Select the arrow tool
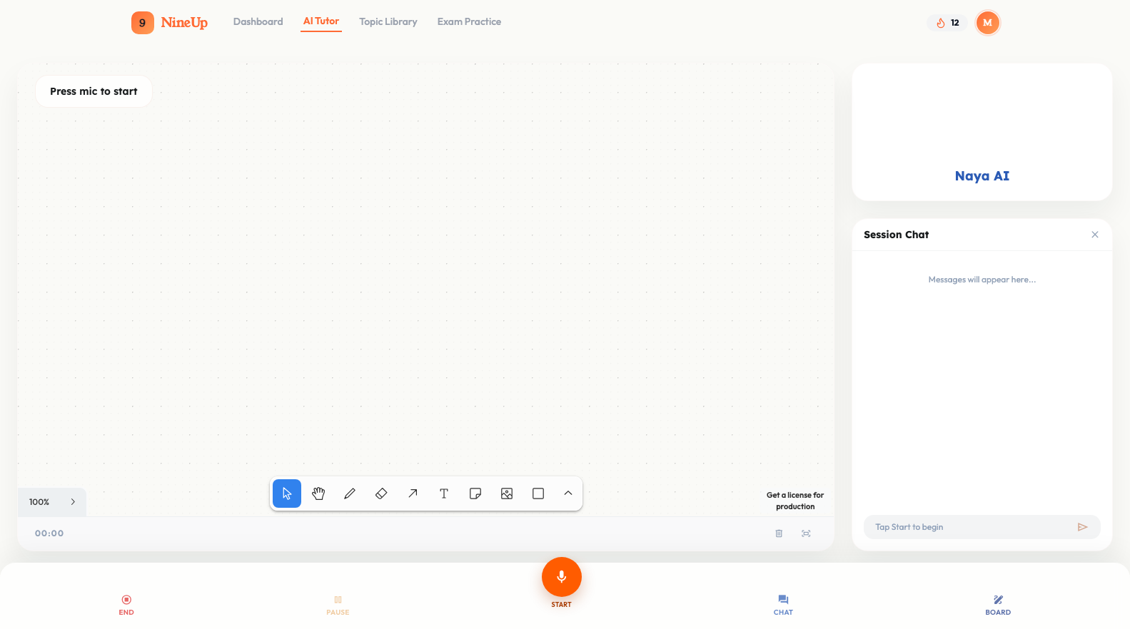 click(x=413, y=494)
